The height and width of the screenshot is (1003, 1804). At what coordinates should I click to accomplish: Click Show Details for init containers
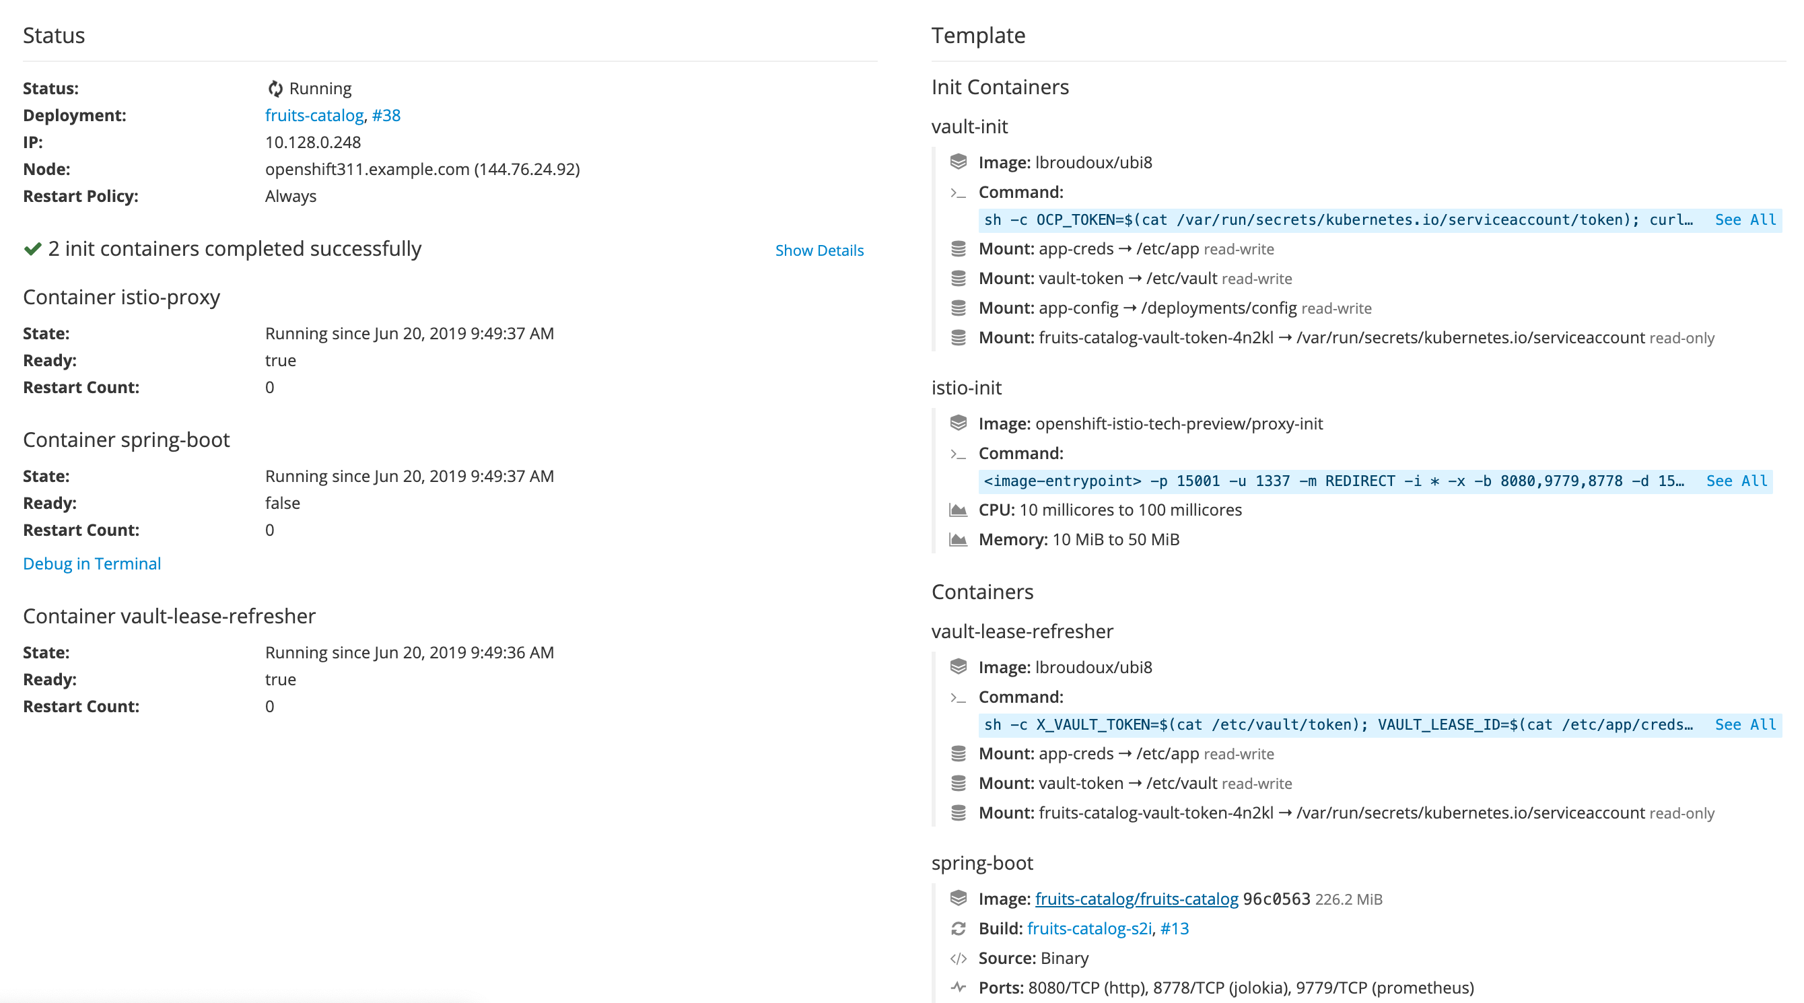pos(819,250)
